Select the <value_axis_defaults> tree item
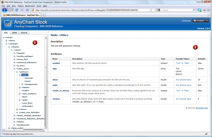The width and height of the screenshot is (212, 137). 29,112
